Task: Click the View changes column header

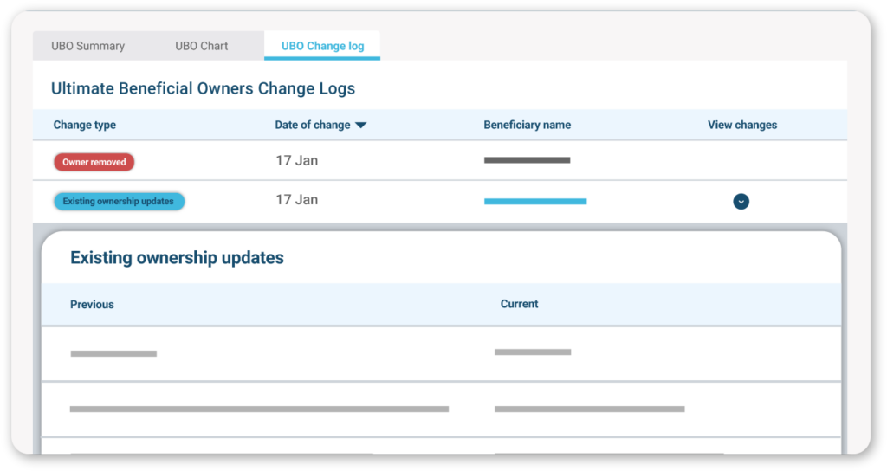Action: click(x=741, y=125)
